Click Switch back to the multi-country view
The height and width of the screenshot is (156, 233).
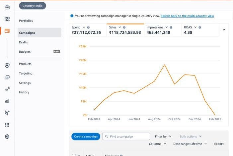pos(187,16)
